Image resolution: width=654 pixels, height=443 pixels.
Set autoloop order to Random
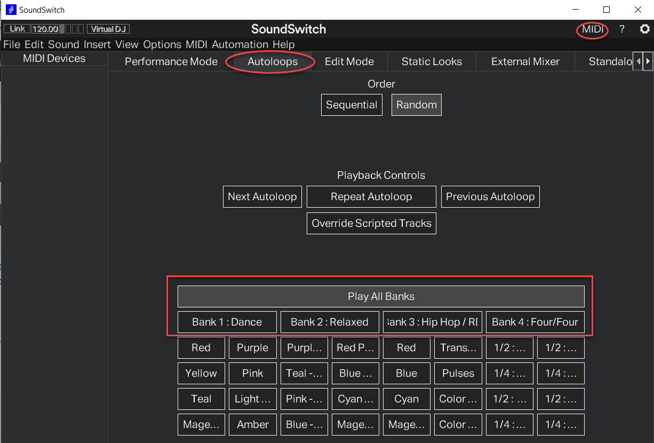click(x=417, y=105)
